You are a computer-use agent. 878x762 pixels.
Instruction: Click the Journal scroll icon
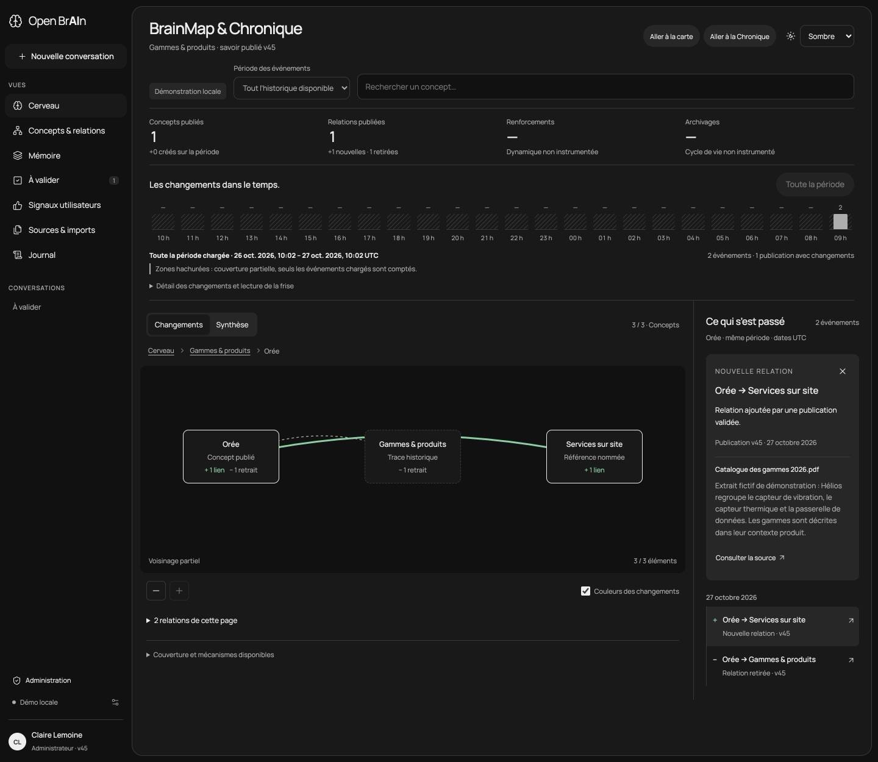coord(18,255)
